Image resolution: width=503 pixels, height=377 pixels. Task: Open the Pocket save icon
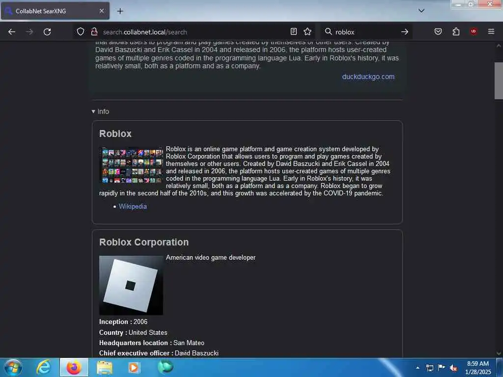[438, 31]
